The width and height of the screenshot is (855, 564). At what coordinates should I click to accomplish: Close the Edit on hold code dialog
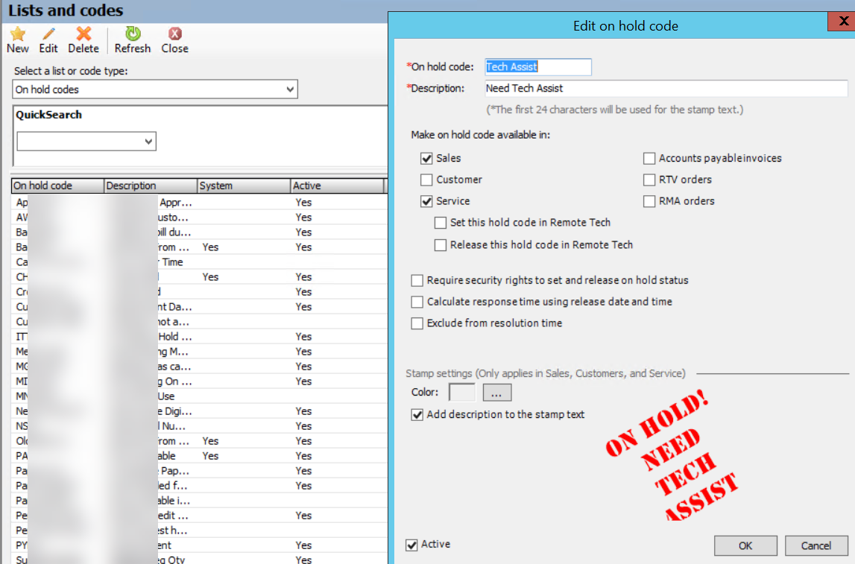click(x=843, y=22)
